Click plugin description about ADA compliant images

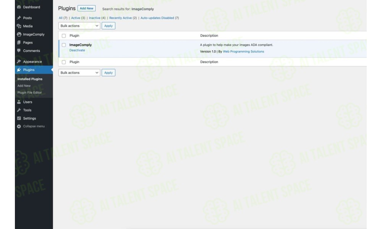pos(236,45)
